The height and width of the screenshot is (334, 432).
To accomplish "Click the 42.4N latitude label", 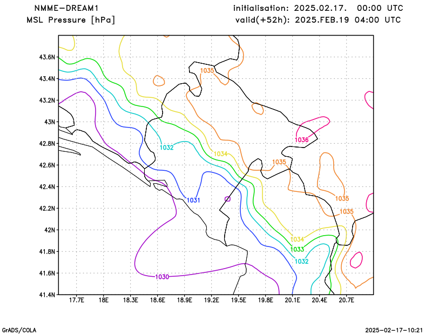I will coord(47,187).
